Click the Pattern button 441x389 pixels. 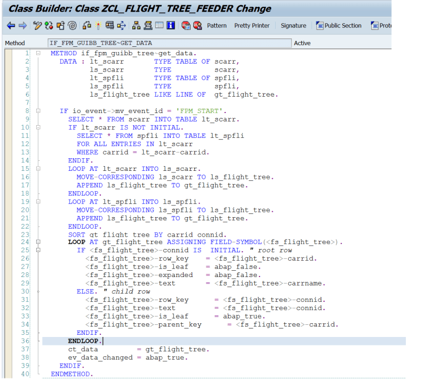tap(216, 25)
